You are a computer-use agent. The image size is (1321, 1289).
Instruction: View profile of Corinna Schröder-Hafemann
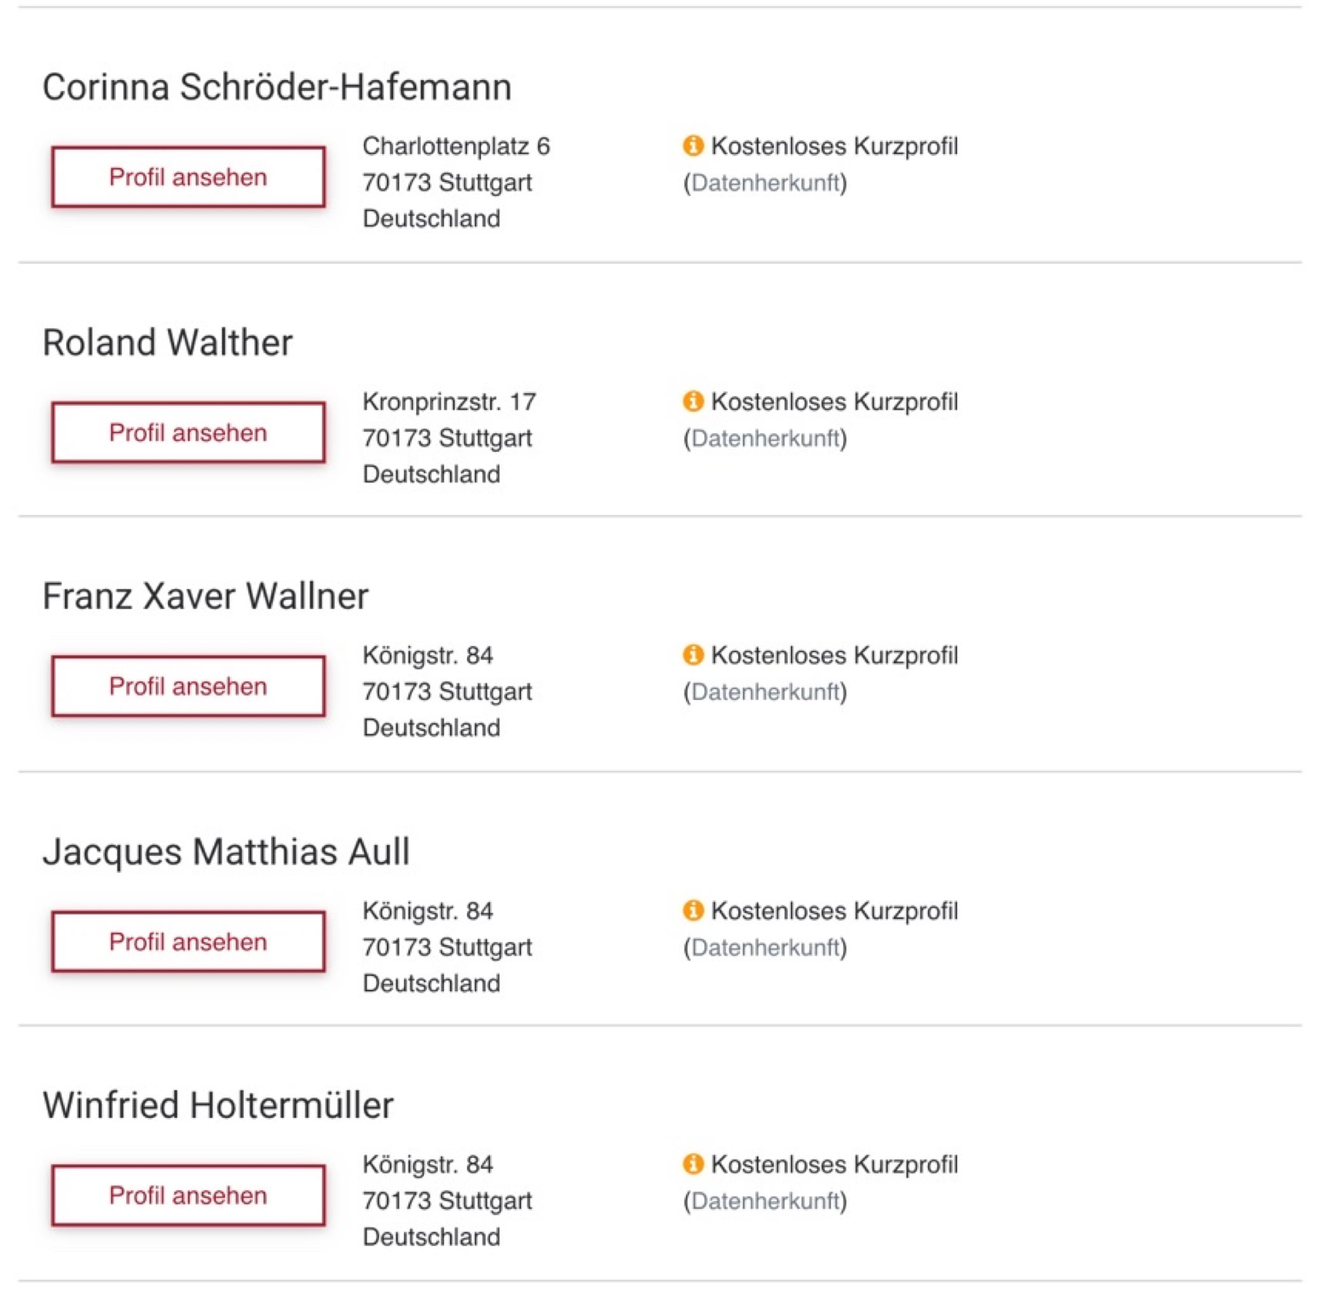pyautogui.click(x=188, y=178)
